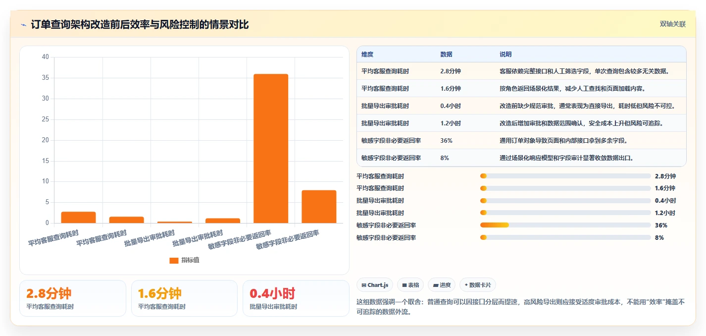The height and width of the screenshot is (336, 706).
Task: Click the 数据卡片 chip
Action: point(478,285)
